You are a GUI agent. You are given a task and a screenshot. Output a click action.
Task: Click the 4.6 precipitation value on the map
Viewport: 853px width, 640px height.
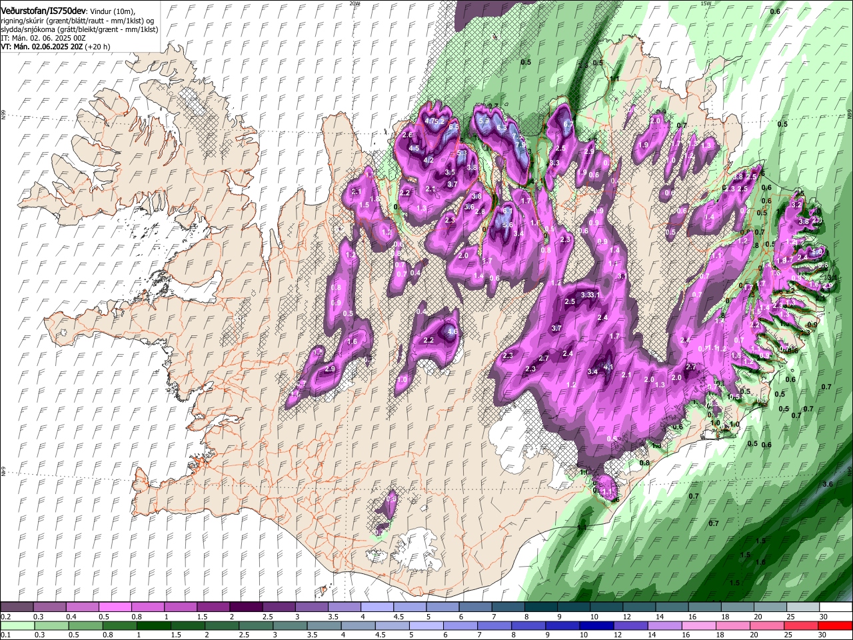[x=452, y=331]
